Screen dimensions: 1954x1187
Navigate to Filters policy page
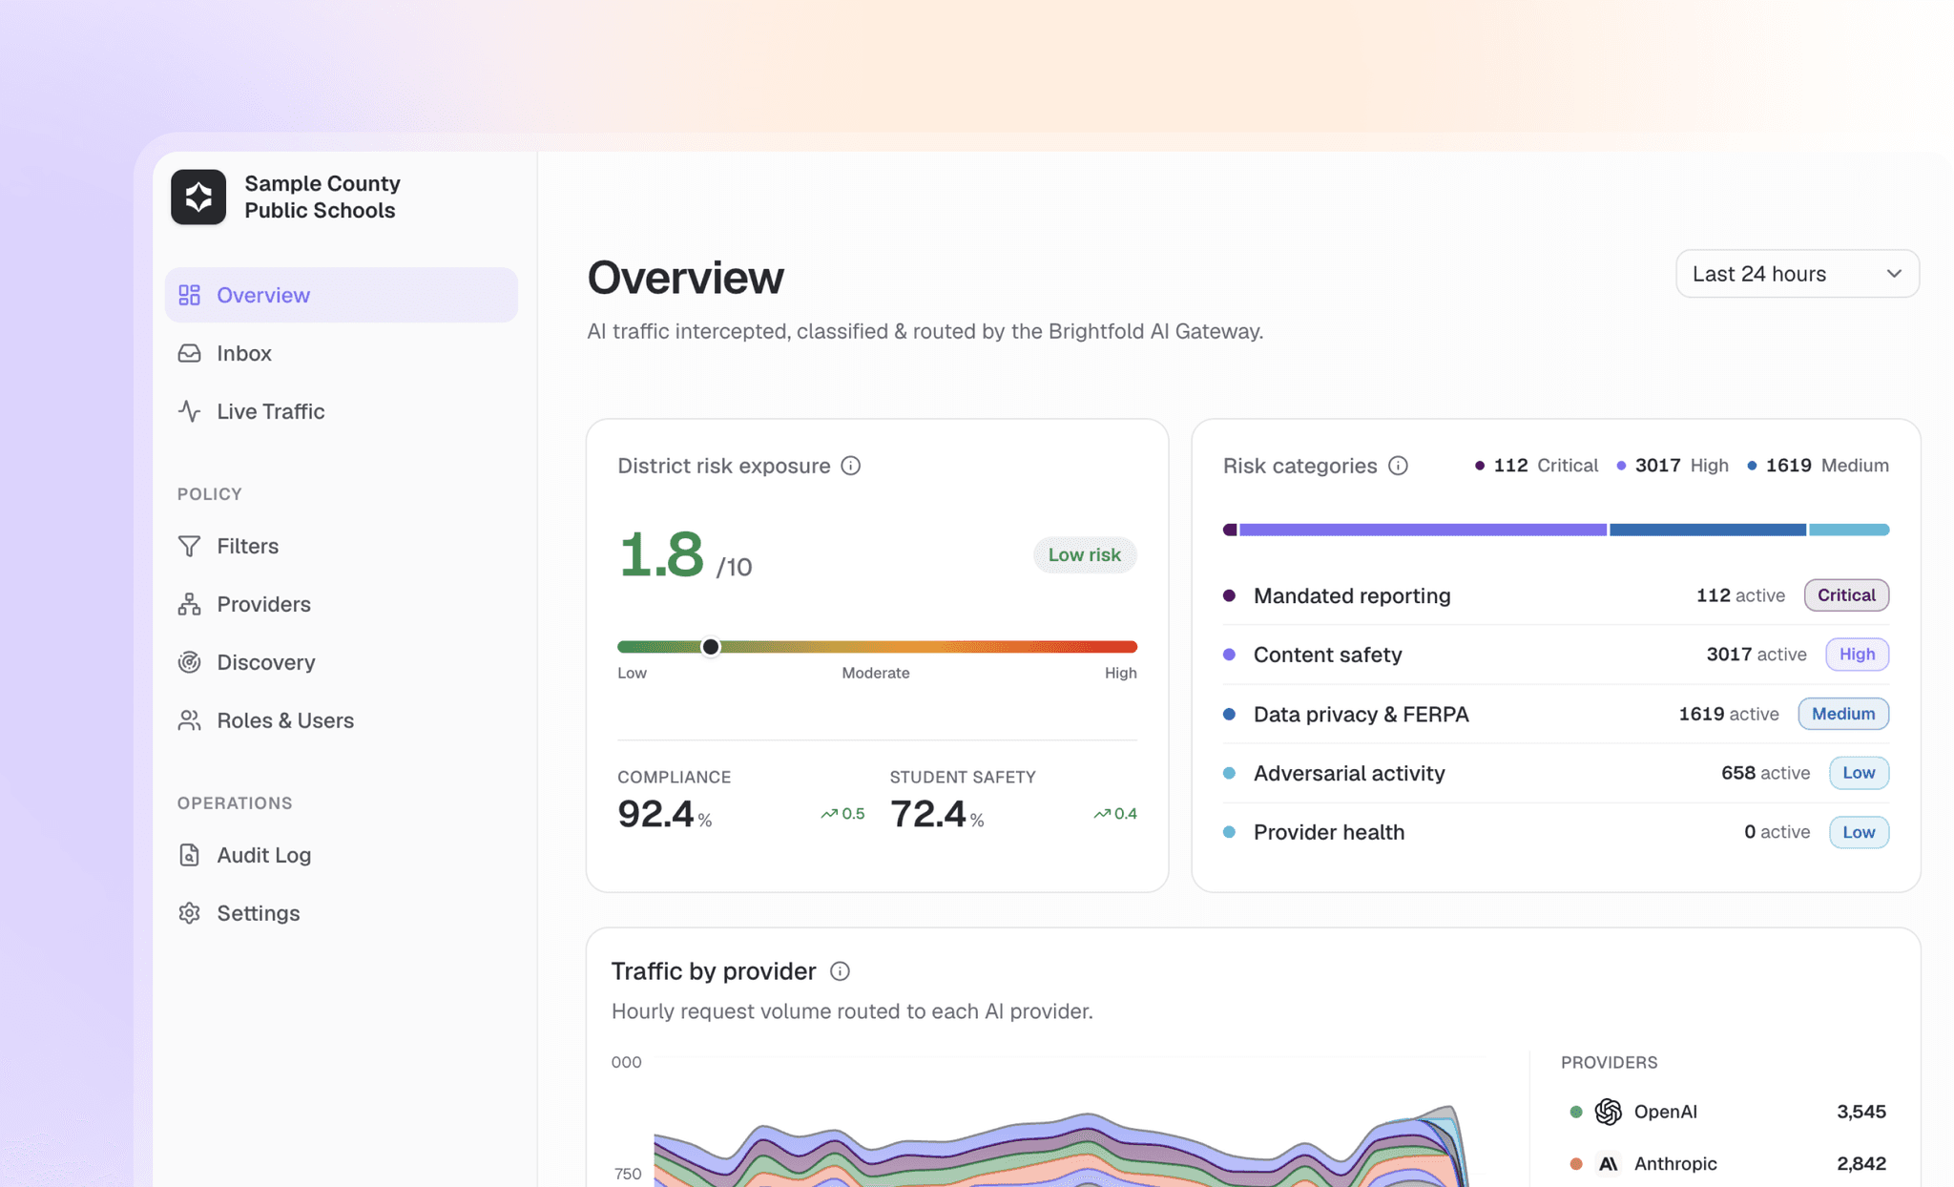click(342, 546)
